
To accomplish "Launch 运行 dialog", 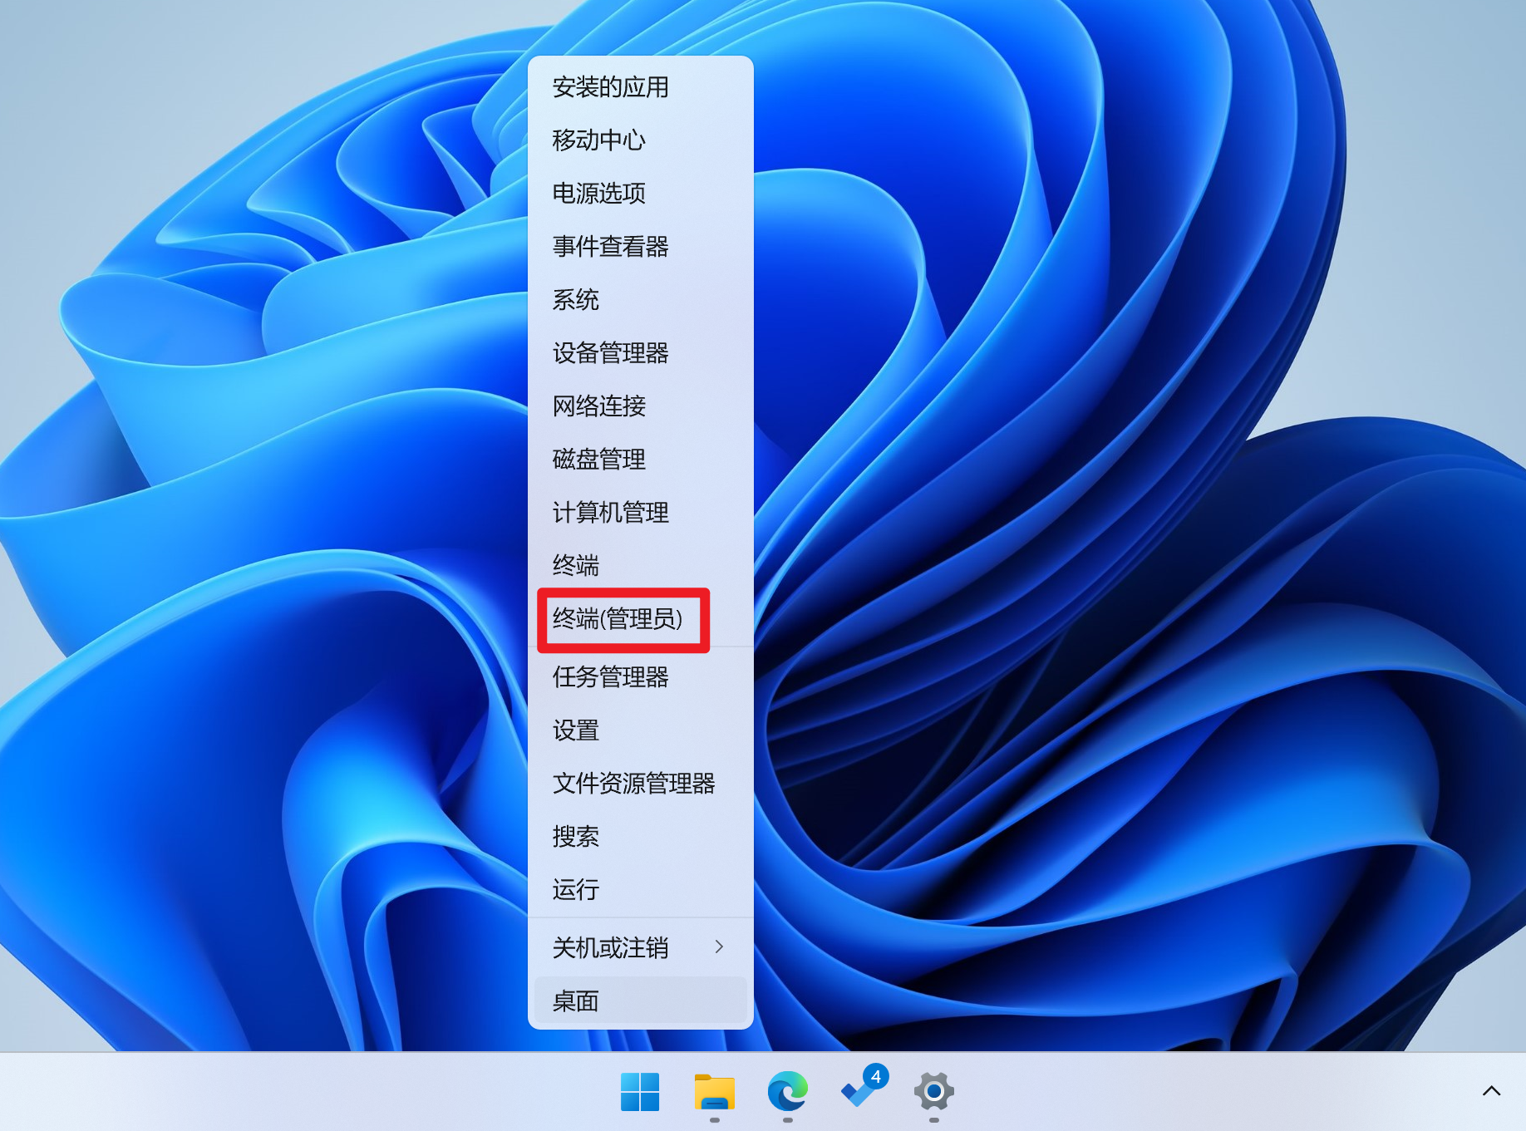I will (x=574, y=890).
